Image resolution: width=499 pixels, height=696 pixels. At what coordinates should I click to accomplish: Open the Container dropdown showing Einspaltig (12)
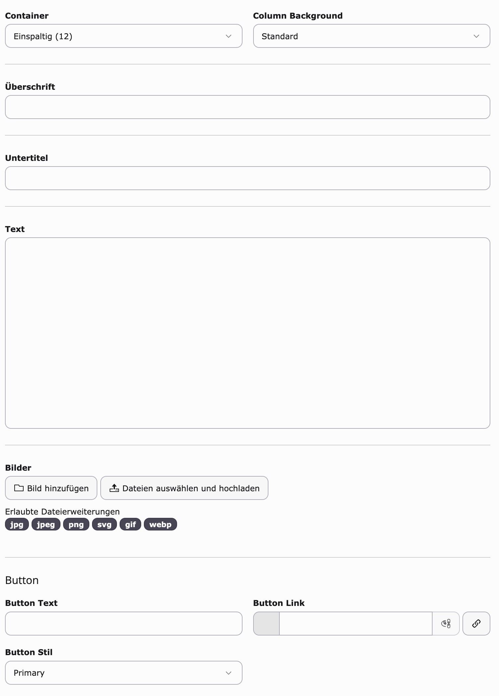click(124, 36)
